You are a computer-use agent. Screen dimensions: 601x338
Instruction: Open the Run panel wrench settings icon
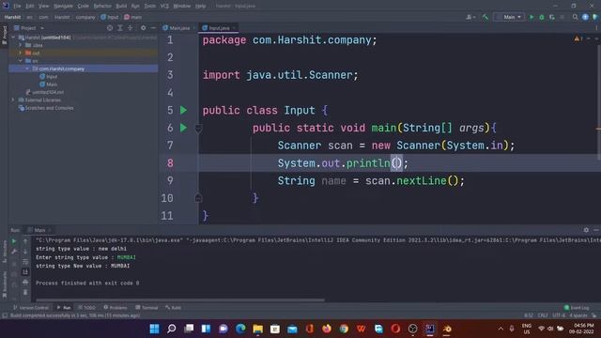14,252
